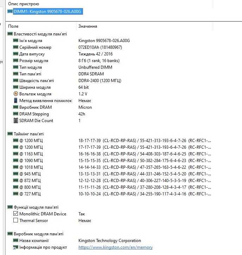Image resolution: width=242 pixels, height=255 pixels.
Task: Click the Тип модуля row icon
Action: tap(16, 67)
